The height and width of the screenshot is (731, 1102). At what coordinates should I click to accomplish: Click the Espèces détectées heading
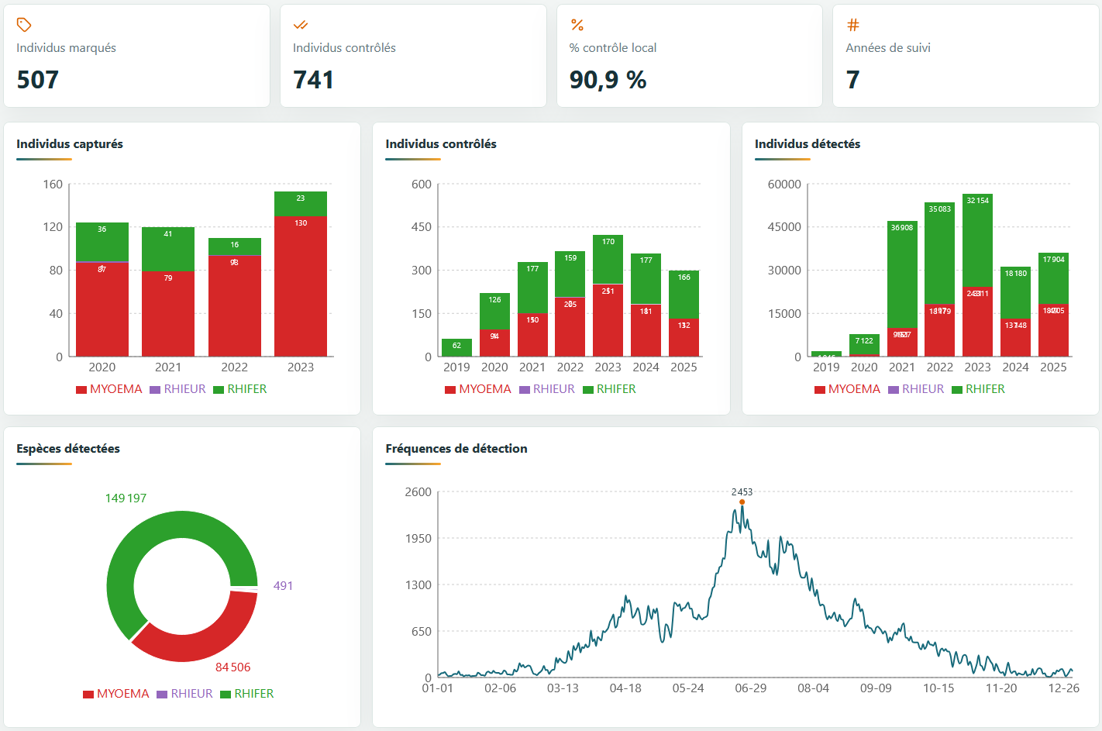tap(68, 449)
